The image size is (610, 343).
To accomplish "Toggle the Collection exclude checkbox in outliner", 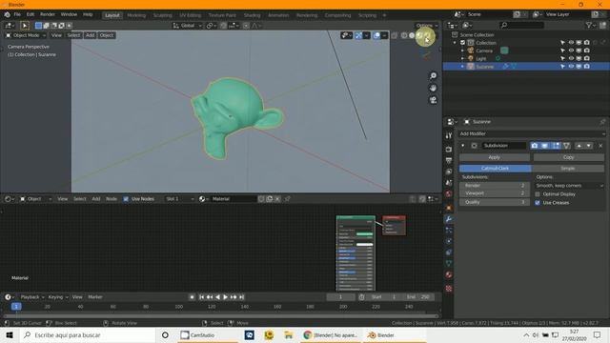I will point(462,43).
